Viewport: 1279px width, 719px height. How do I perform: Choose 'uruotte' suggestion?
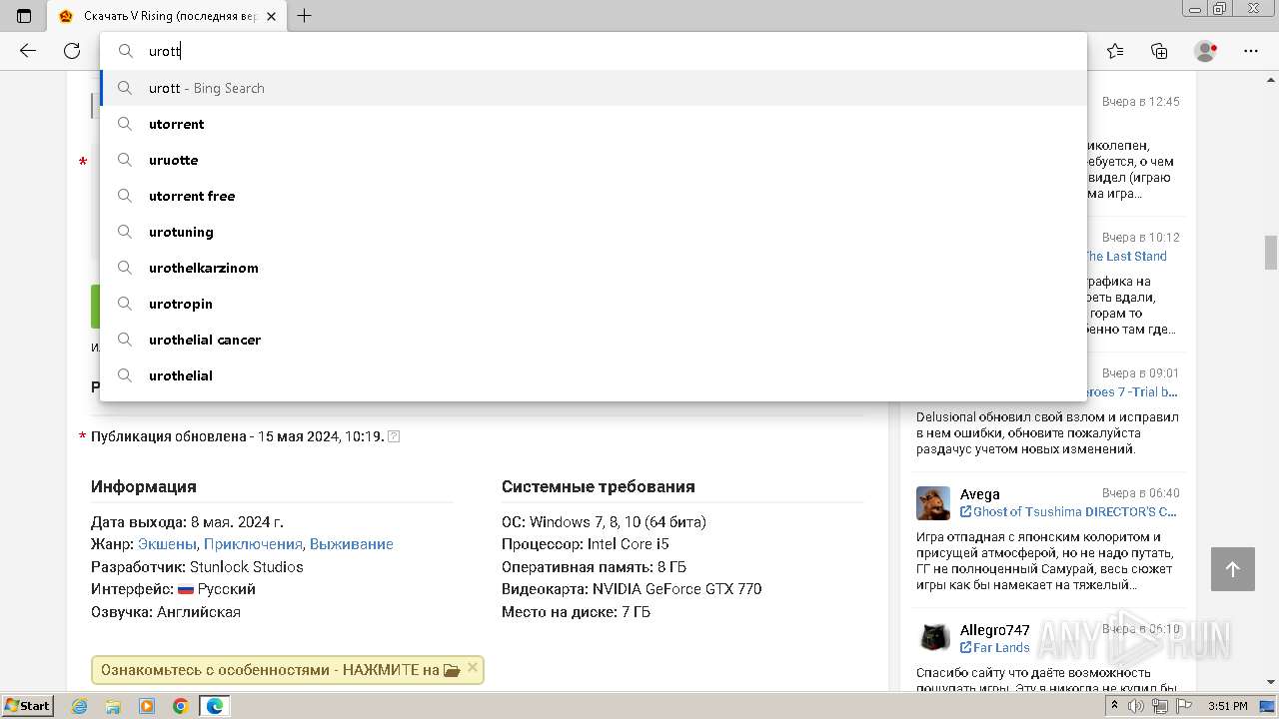click(x=594, y=160)
